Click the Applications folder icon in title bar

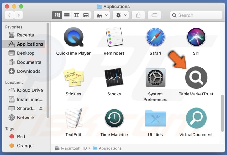pyautogui.click(x=99, y=6)
